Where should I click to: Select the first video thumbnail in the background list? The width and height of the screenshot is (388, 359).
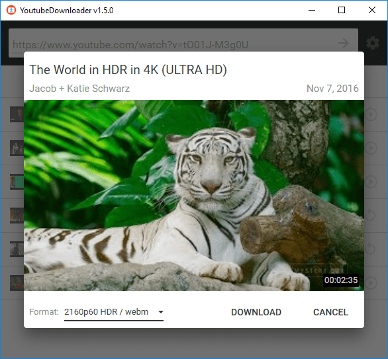pos(17,114)
